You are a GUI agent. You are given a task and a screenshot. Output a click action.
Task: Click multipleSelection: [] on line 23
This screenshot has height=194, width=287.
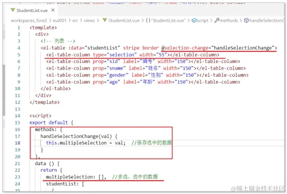coord(76,177)
